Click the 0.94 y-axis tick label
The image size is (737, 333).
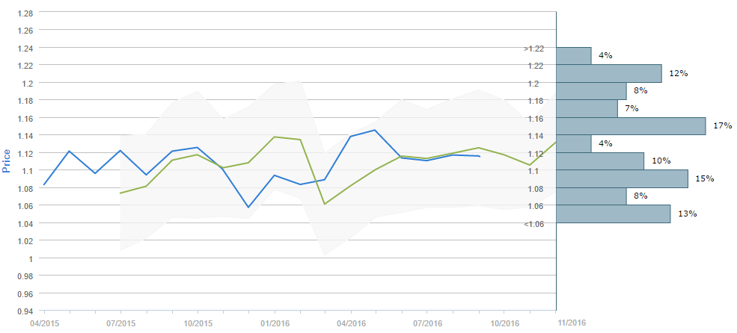25,311
